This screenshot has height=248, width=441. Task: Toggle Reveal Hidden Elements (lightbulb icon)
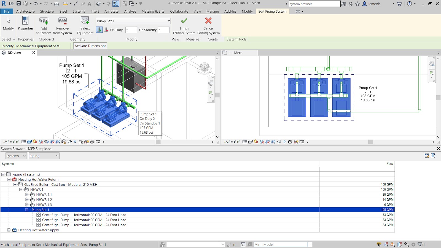[x=75, y=142]
